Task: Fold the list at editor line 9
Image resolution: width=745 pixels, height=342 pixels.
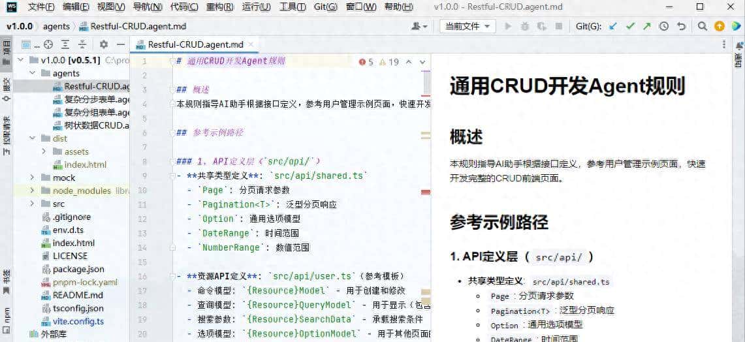Action: (172, 176)
